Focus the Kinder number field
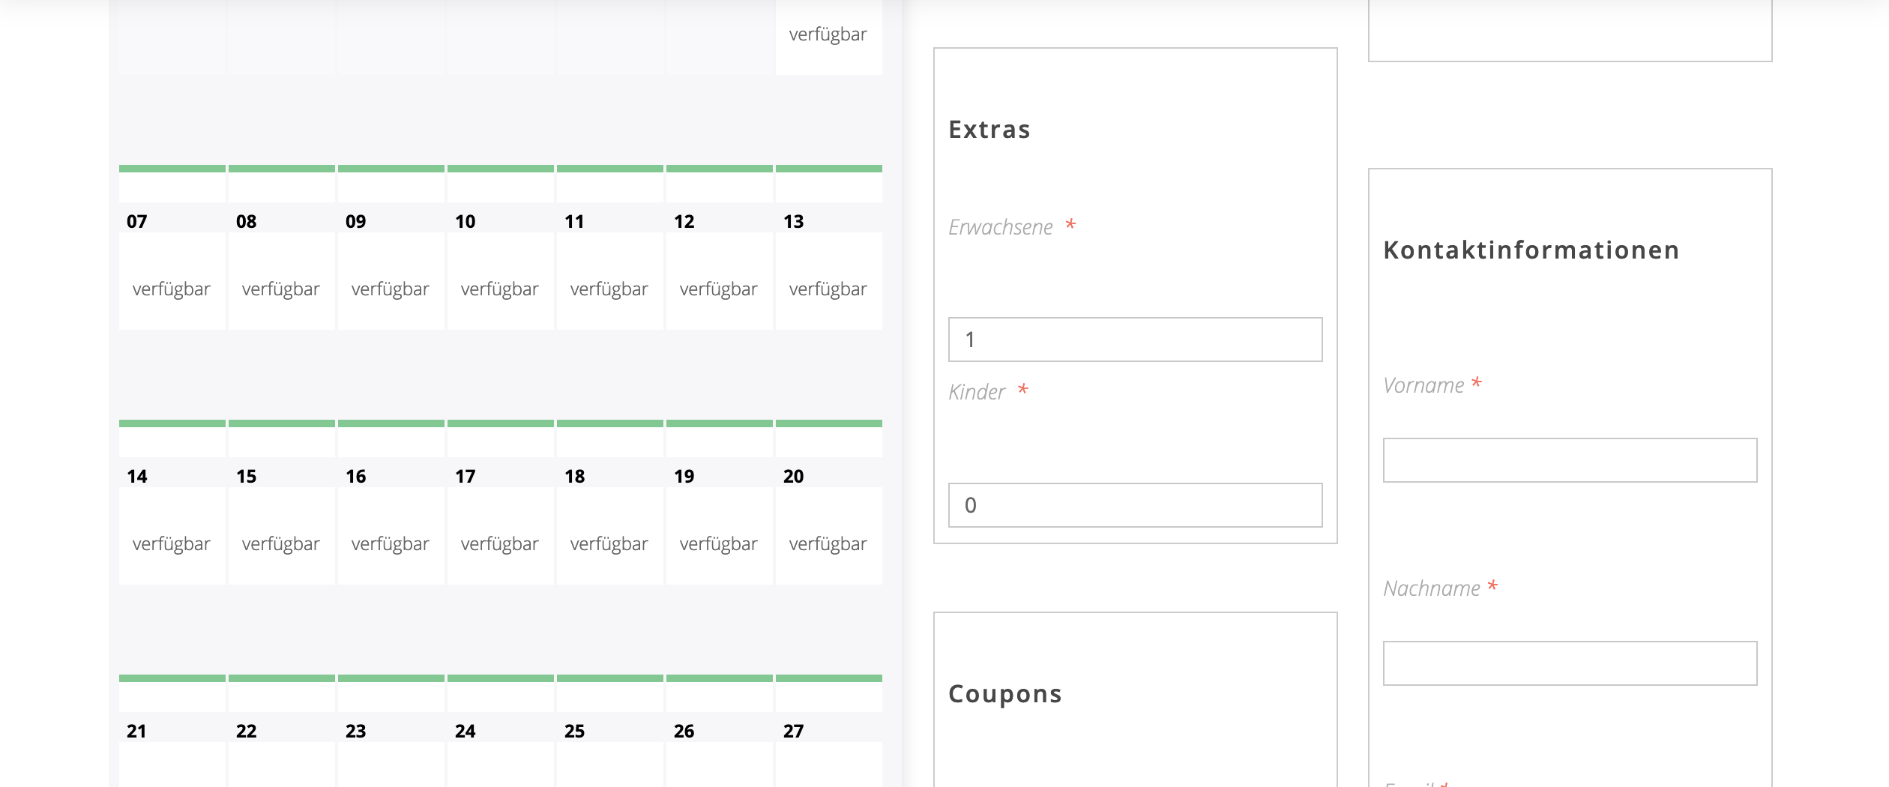This screenshot has width=1889, height=787. coord(1135,505)
